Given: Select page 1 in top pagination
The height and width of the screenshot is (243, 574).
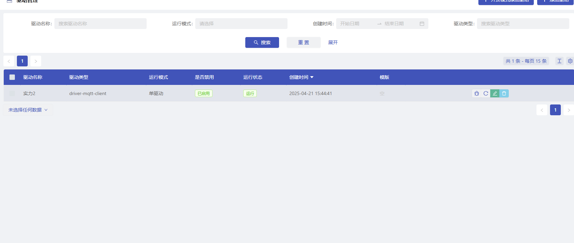Looking at the screenshot, I should (22, 61).
